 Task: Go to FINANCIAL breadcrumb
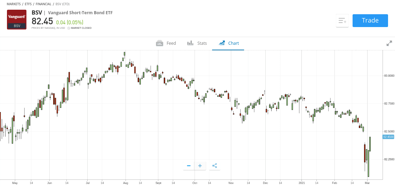[43, 4]
